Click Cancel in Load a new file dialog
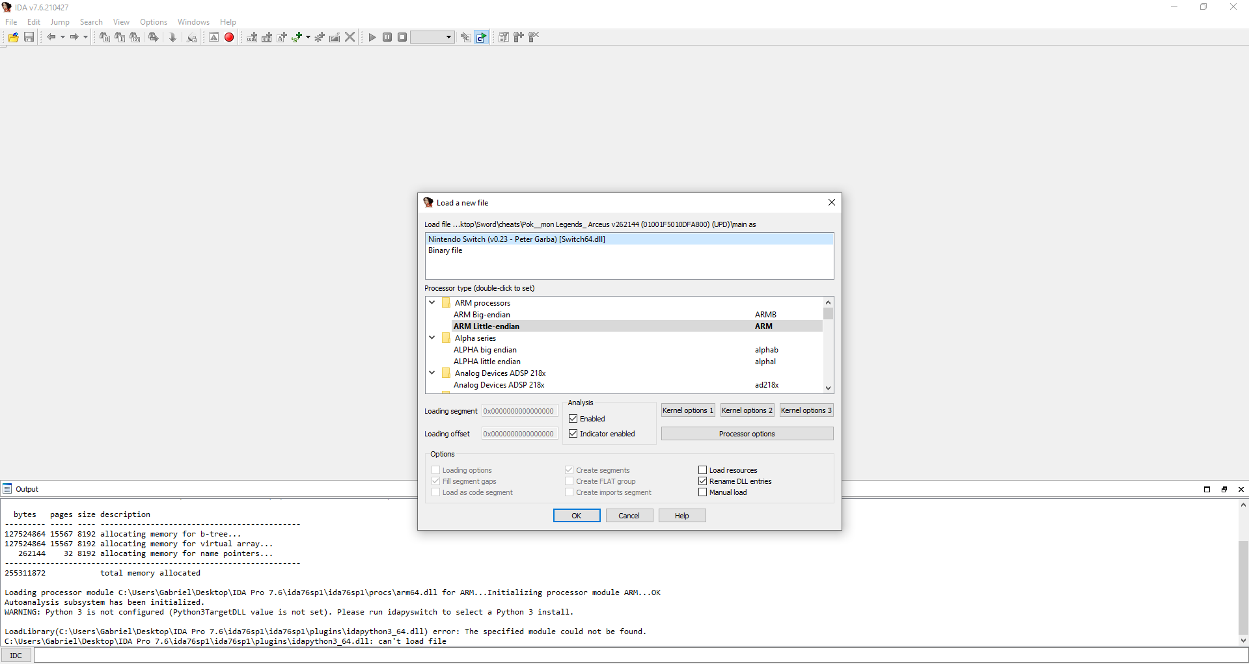The image size is (1249, 664). tap(629, 516)
